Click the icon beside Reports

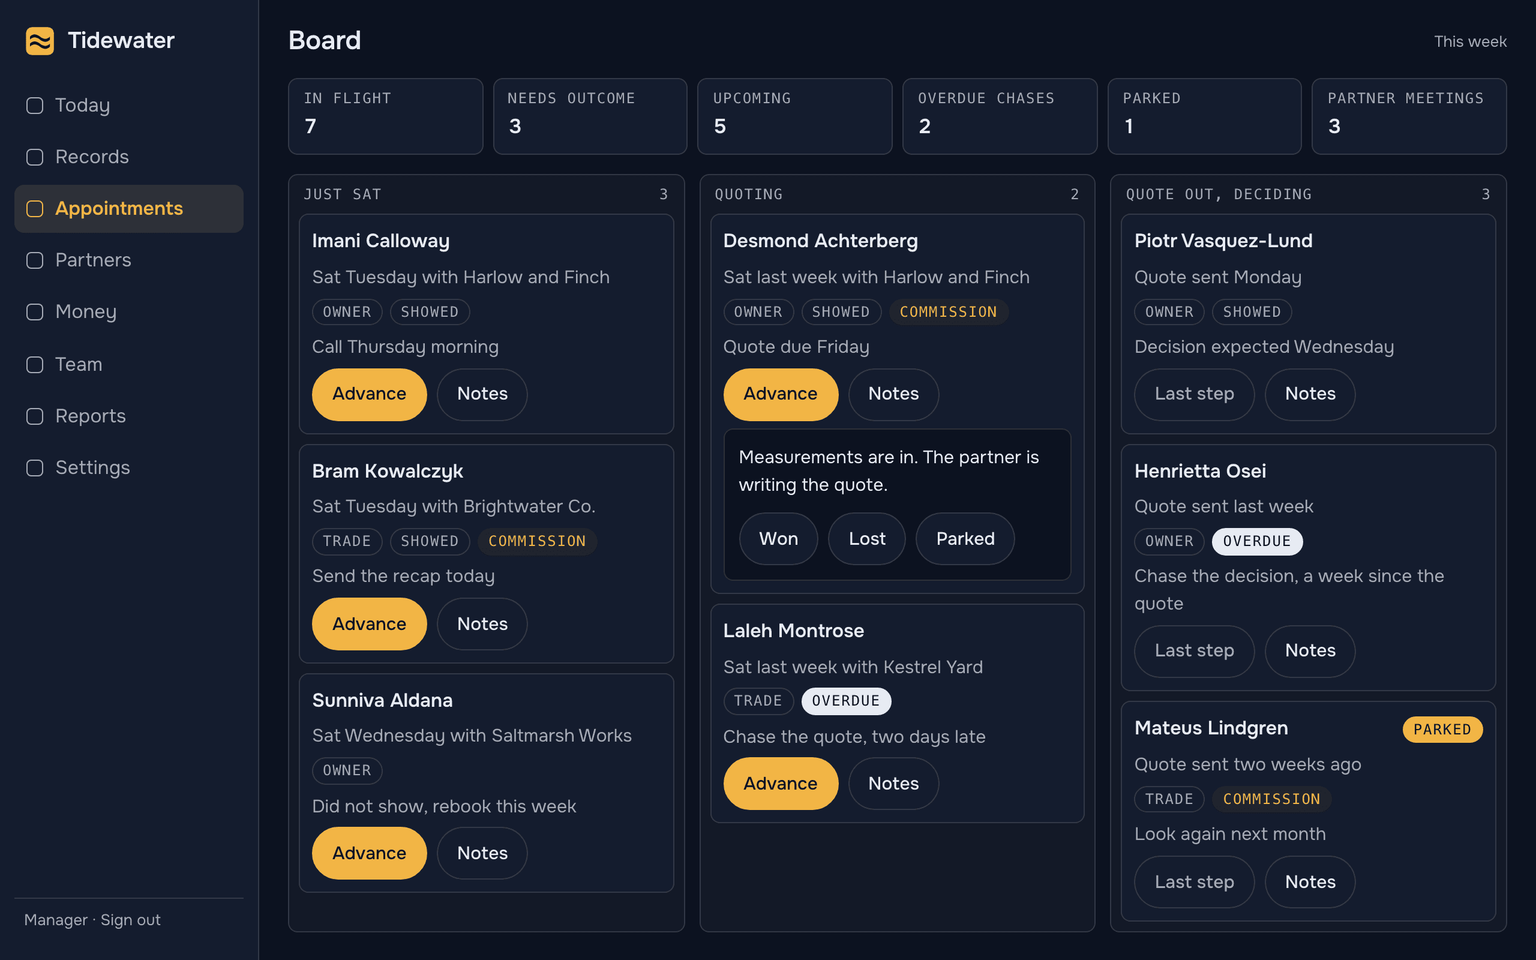pos(35,416)
